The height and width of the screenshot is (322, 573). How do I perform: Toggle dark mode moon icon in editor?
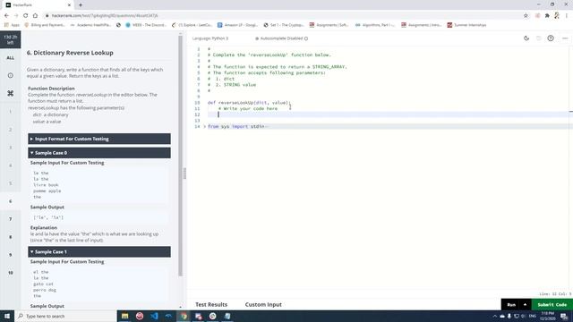tap(526, 38)
